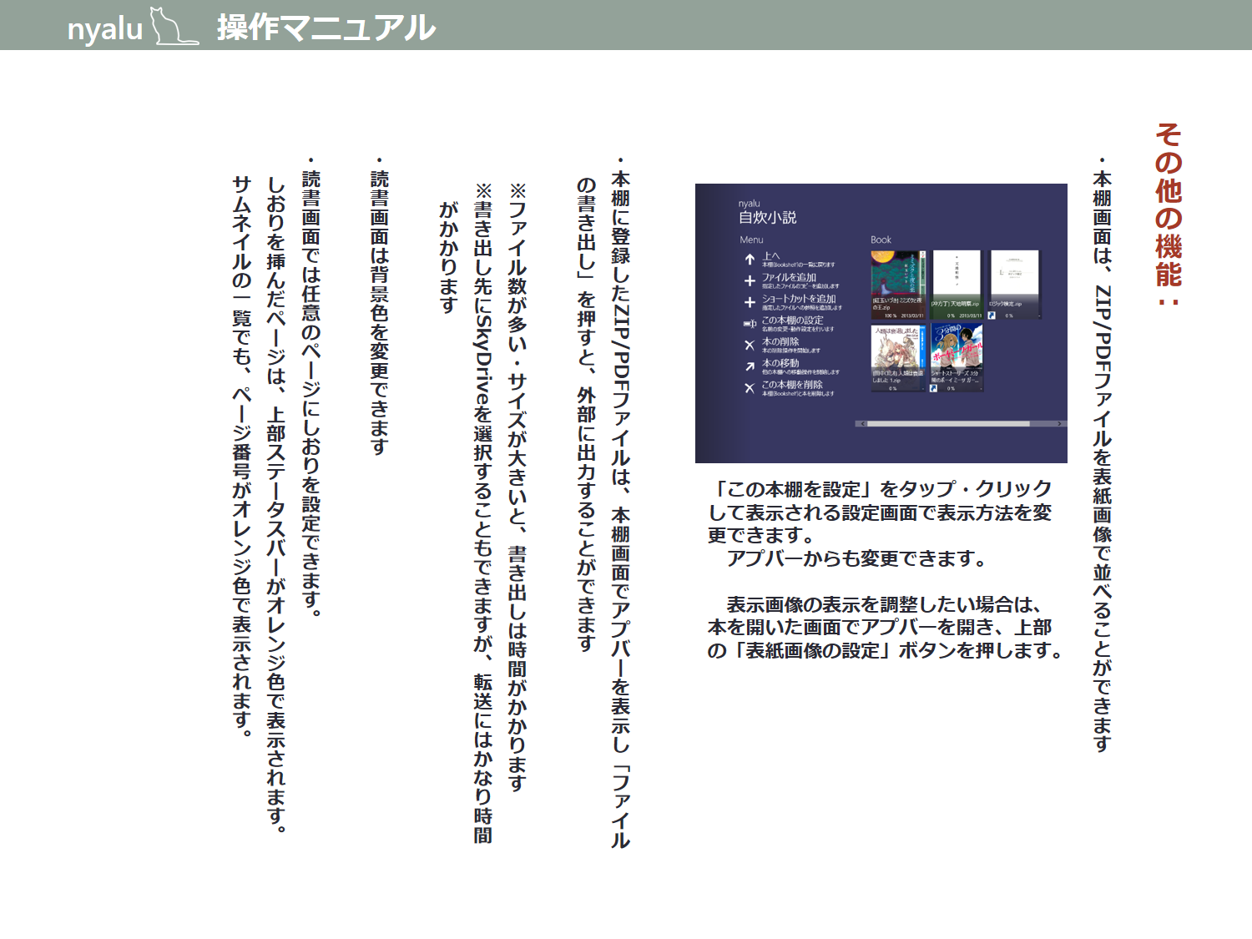Open the 3分間のボーイ・ミーツ・ガール book cover
The image size is (1252, 939).
pos(957,358)
